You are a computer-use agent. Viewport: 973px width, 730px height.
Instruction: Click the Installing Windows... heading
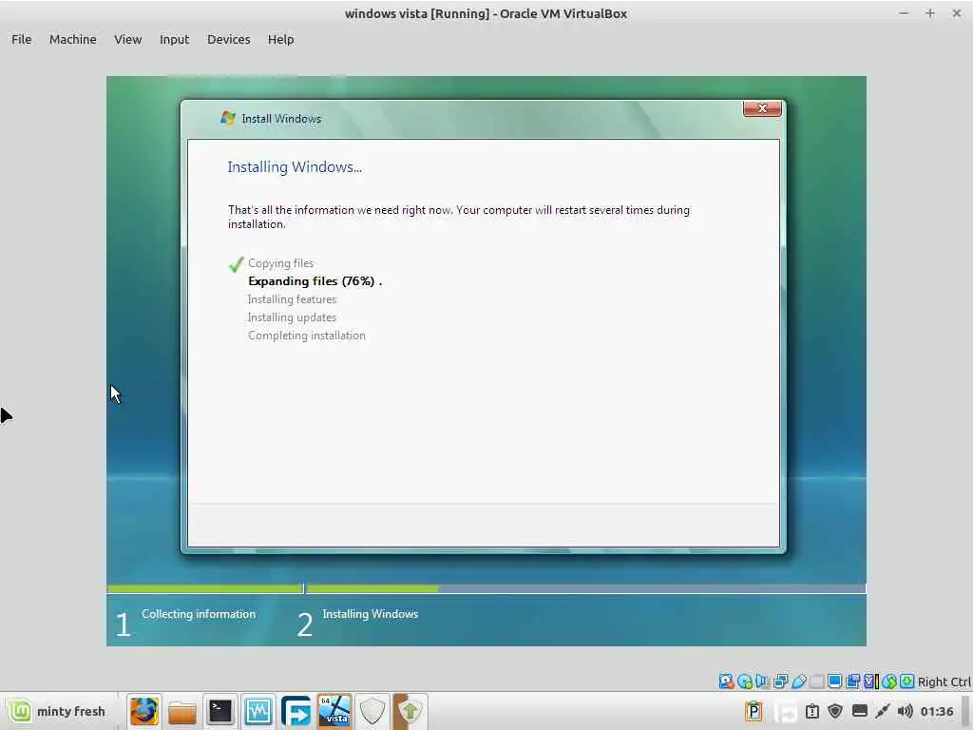pyautogui.click(x=295, y=167)
